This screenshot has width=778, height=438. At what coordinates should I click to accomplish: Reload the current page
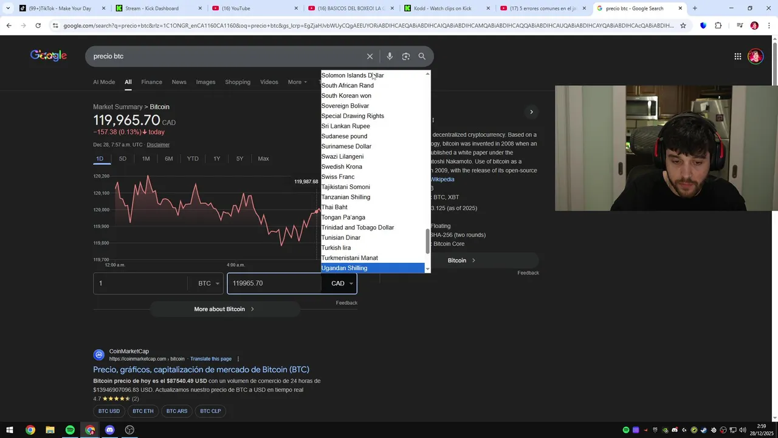(x=38, y=26)
